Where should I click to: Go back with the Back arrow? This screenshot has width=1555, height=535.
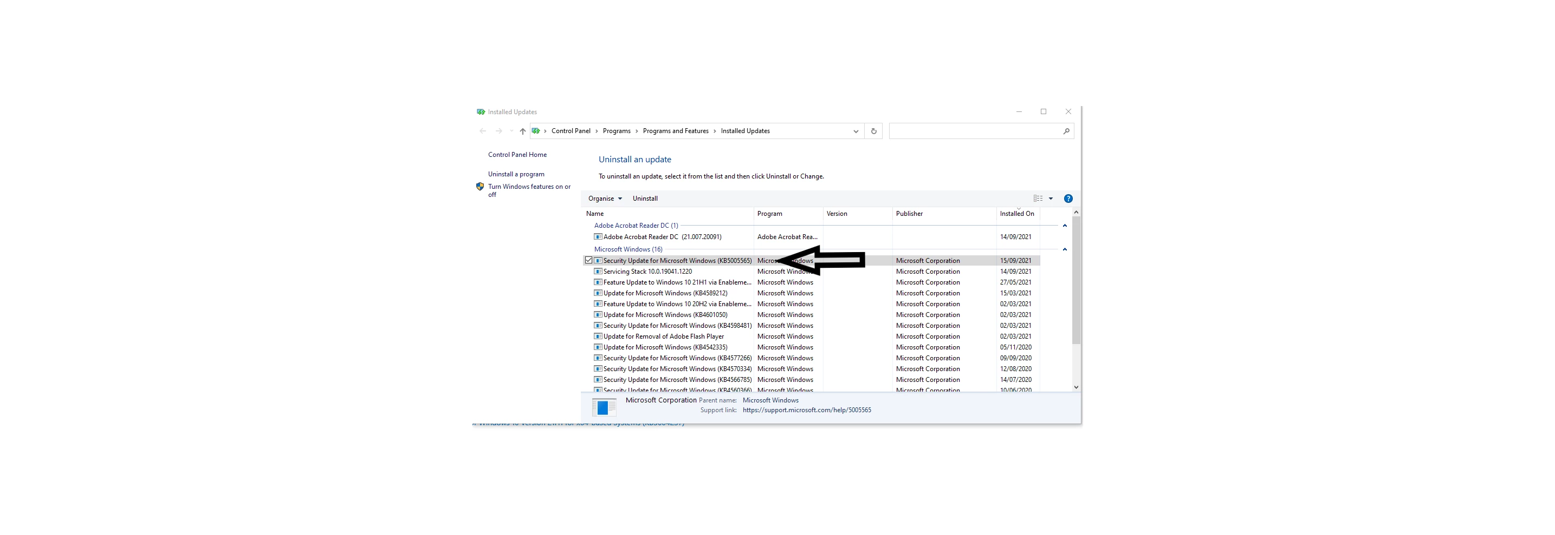click(483, 131)
